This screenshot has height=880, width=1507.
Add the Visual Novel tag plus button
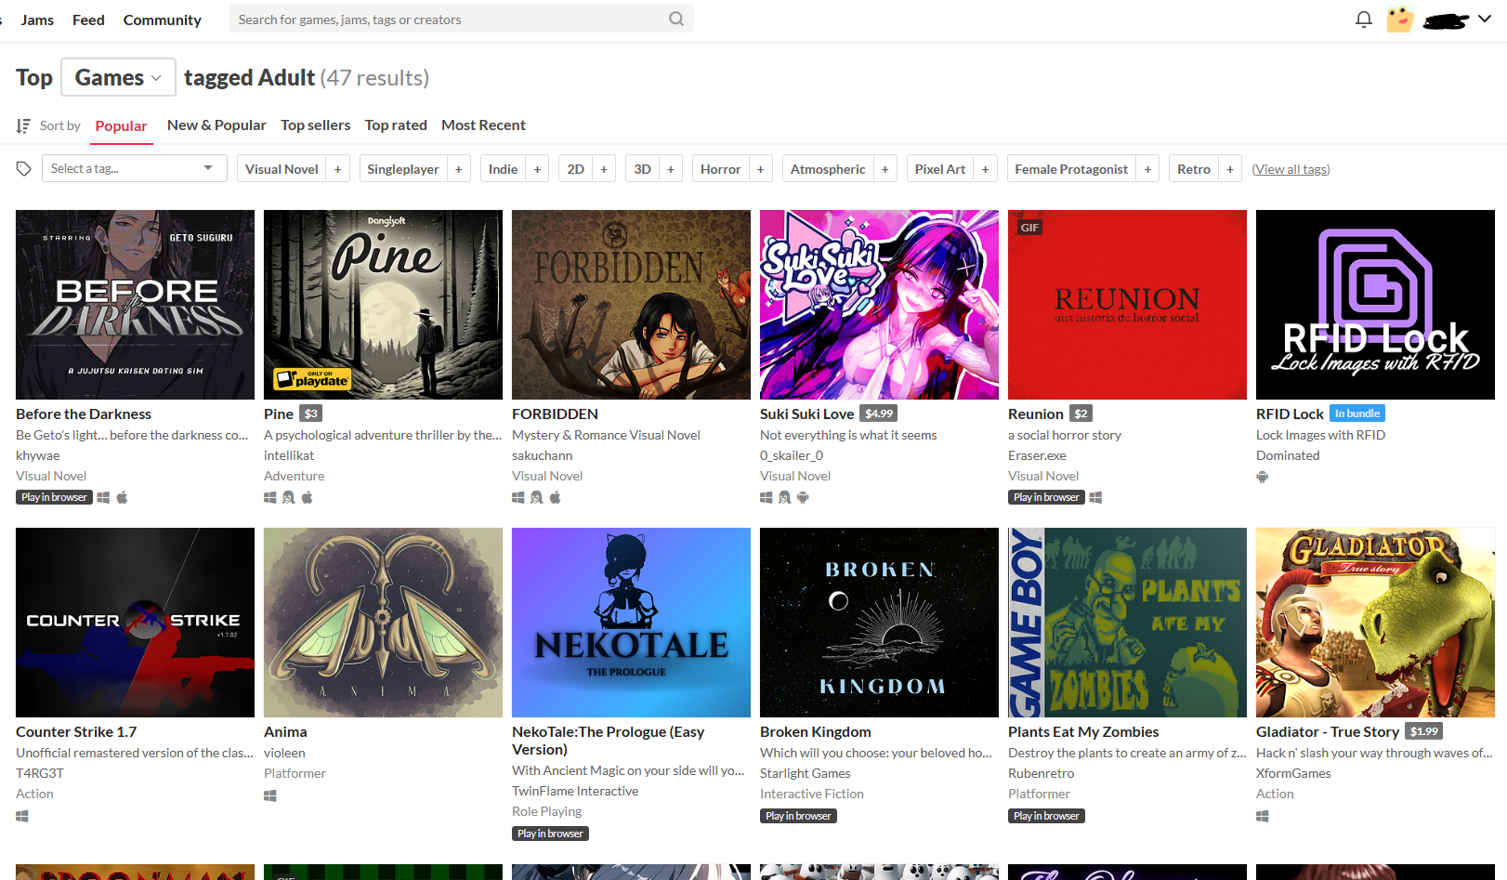[x=337, y=169]
